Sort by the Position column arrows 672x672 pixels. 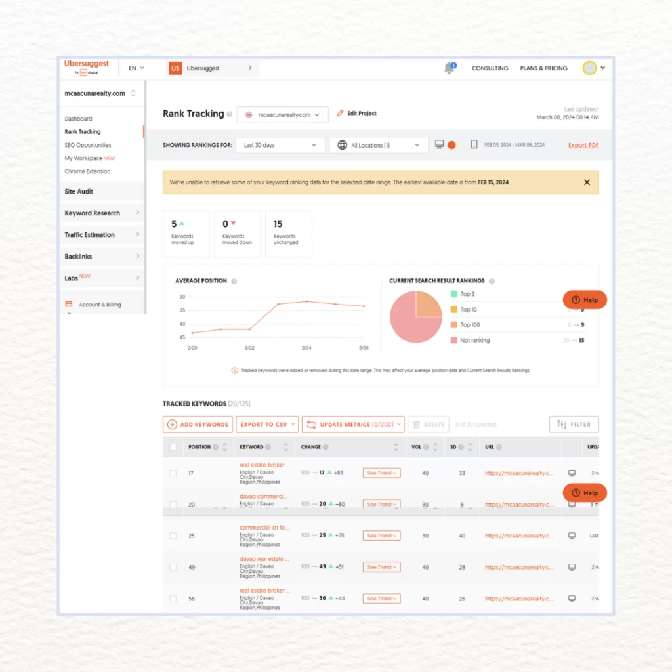(x=224, y=447)
